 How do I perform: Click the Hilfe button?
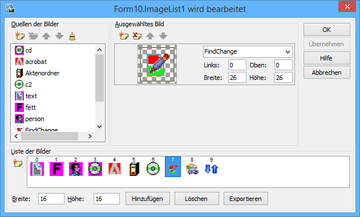[327, 58]
